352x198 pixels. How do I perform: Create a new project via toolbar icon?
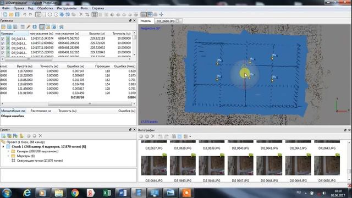(5, 14)
